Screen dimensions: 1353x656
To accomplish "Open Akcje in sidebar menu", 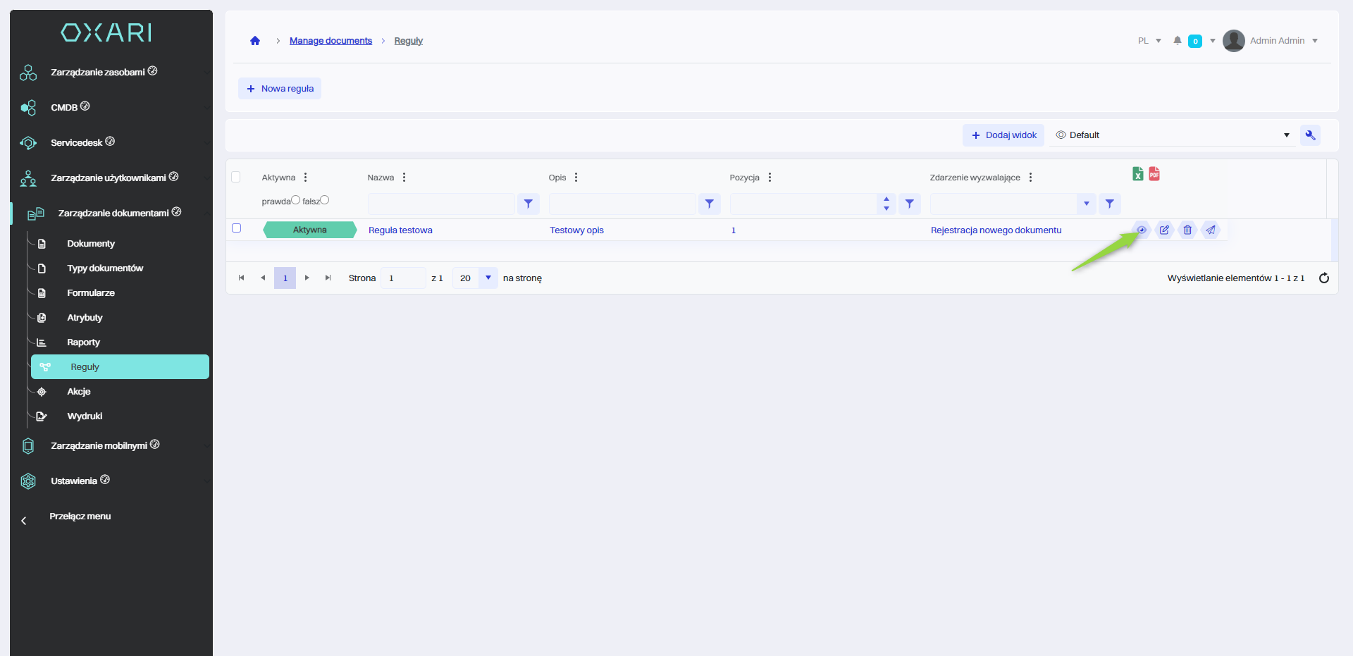I will (79, 392).
